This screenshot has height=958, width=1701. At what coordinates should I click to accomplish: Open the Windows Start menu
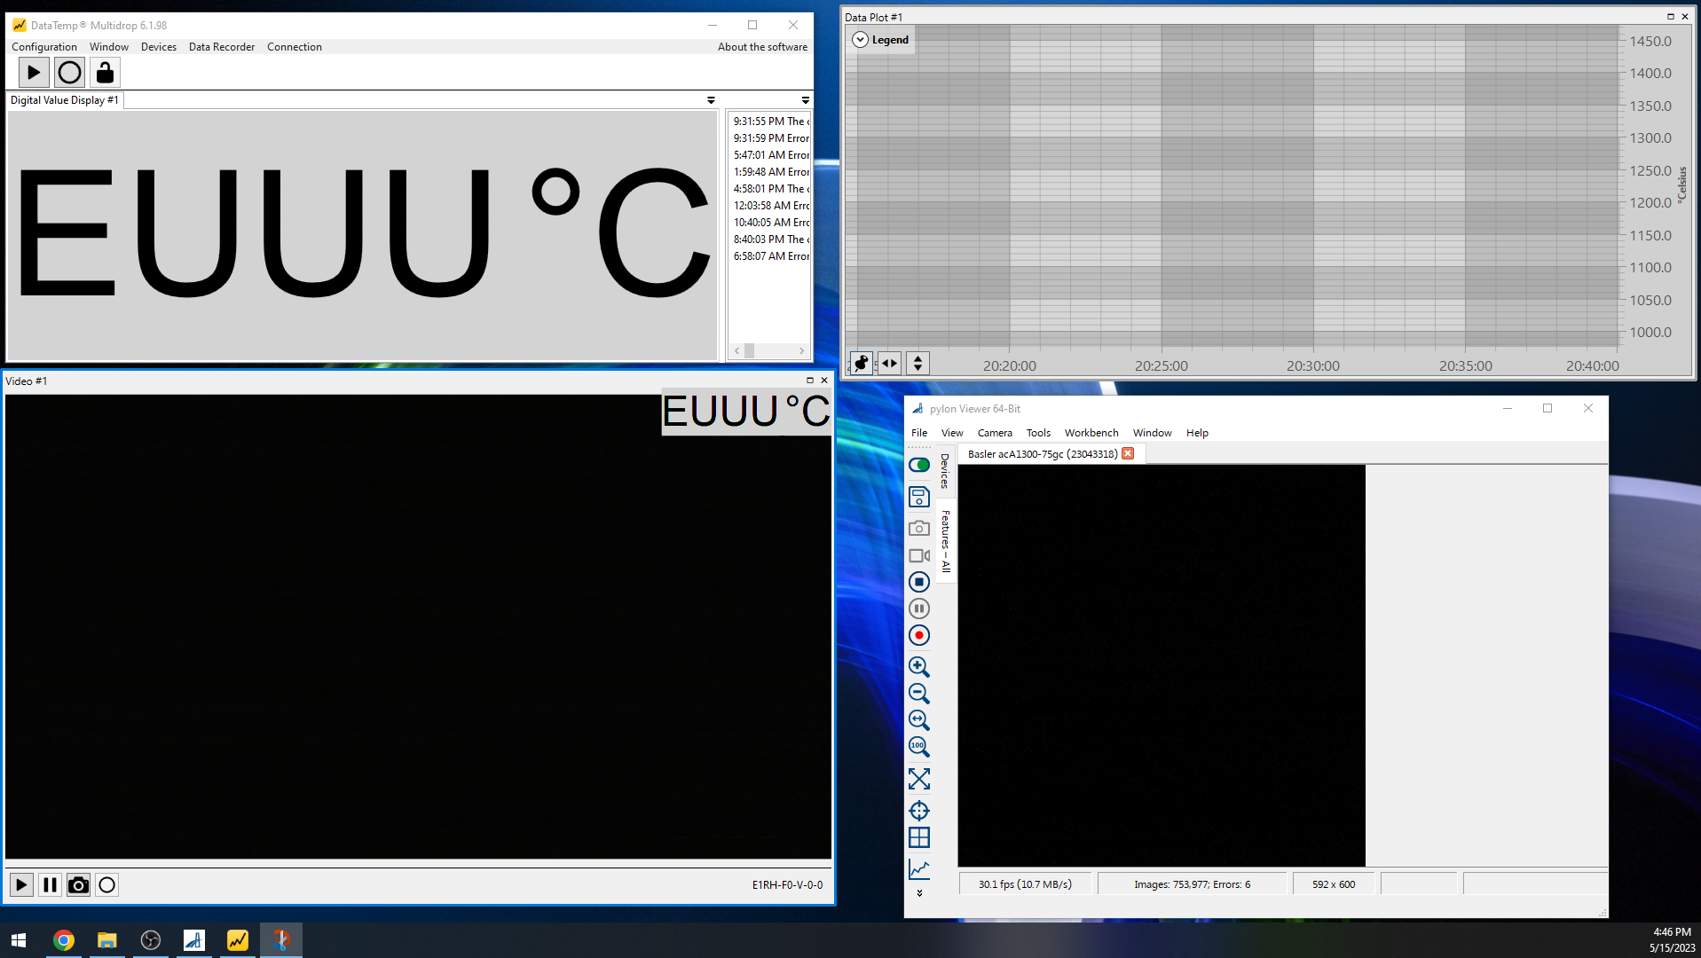point(19,940)
